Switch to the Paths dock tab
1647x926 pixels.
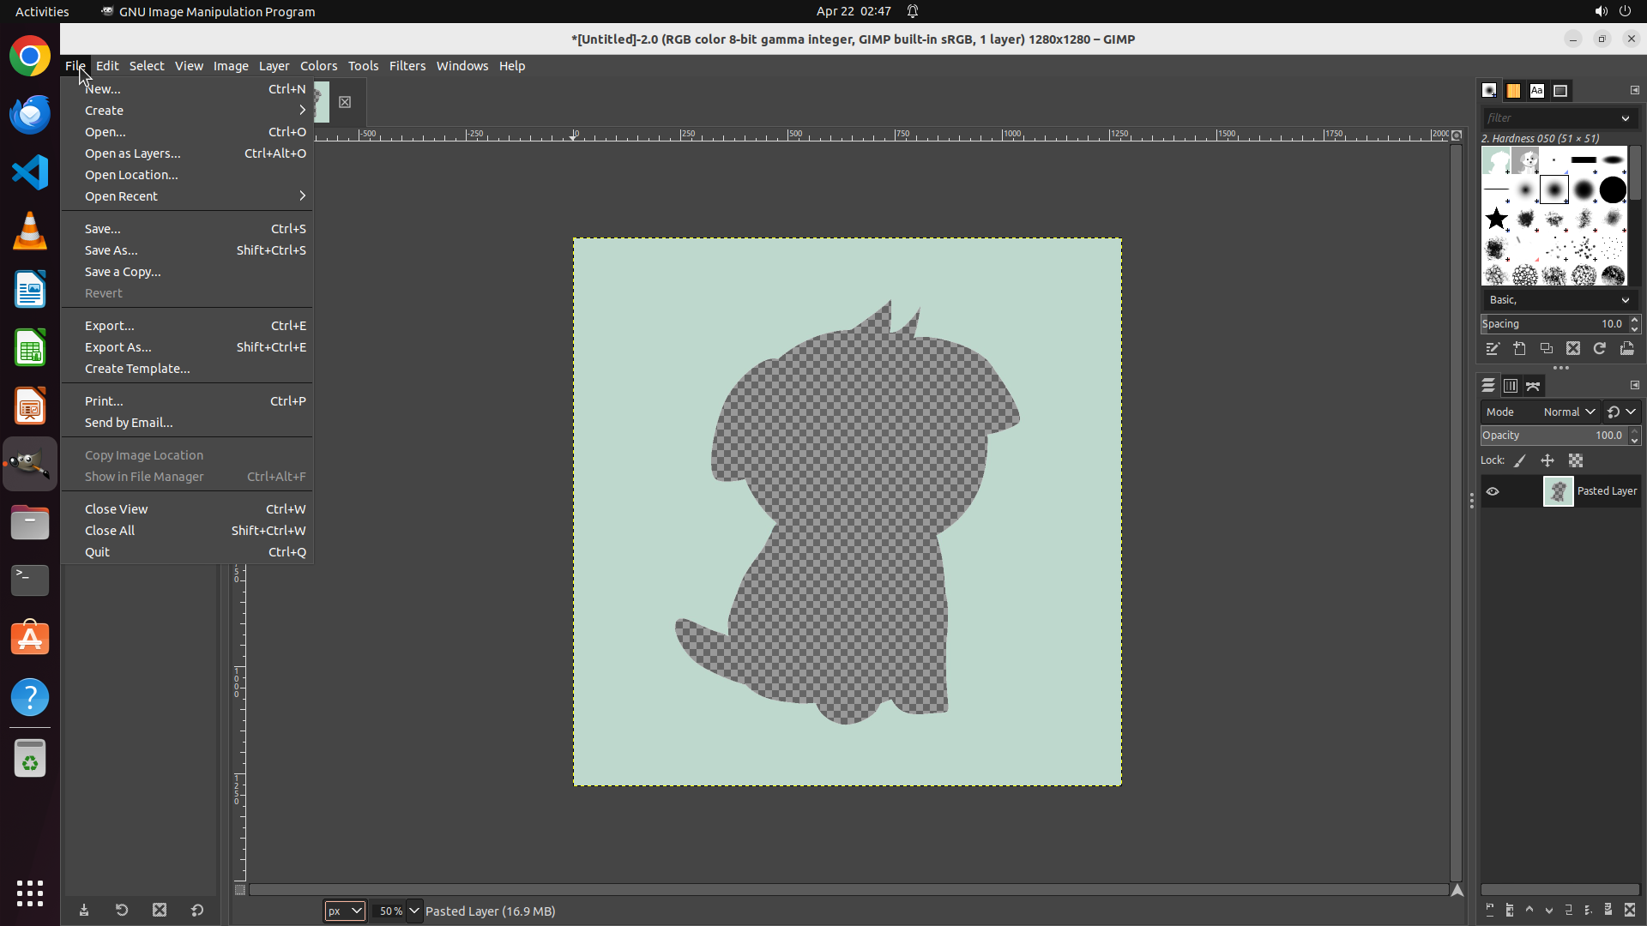tap(1533, 386)
